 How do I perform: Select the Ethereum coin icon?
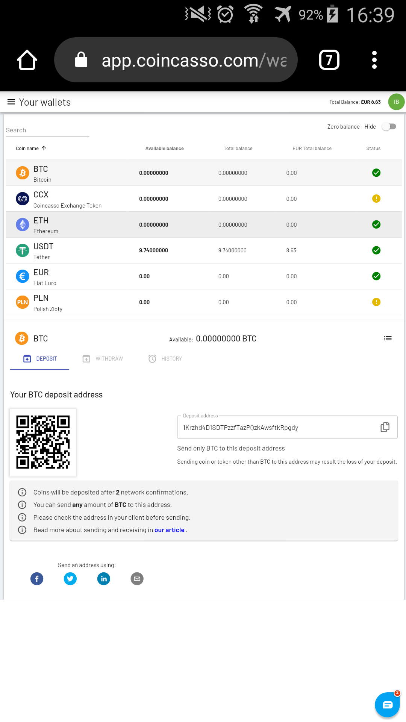click(23, 224)
